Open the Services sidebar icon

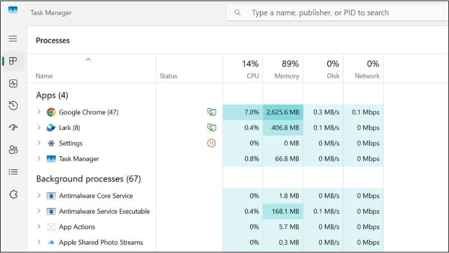[x=13, y=195]
